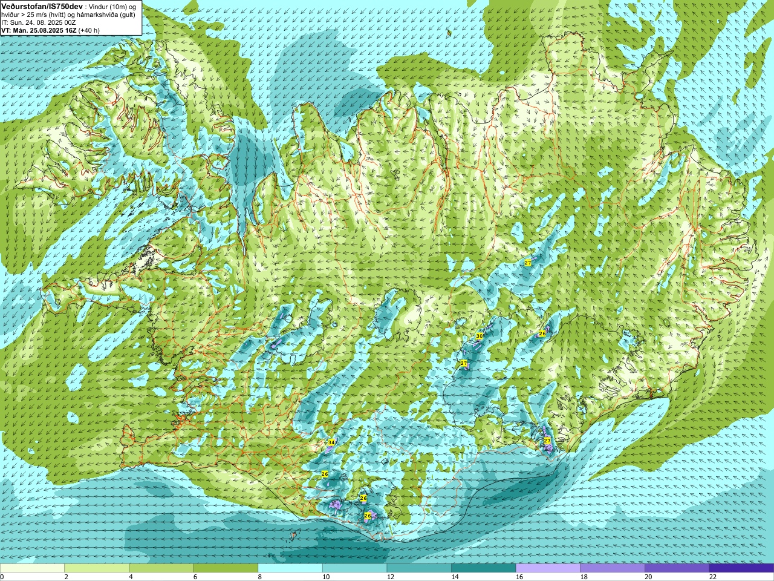This screenshot has height=581, width=774.
Task: Click the legend tick label '22'
Action: pos(713,577)
